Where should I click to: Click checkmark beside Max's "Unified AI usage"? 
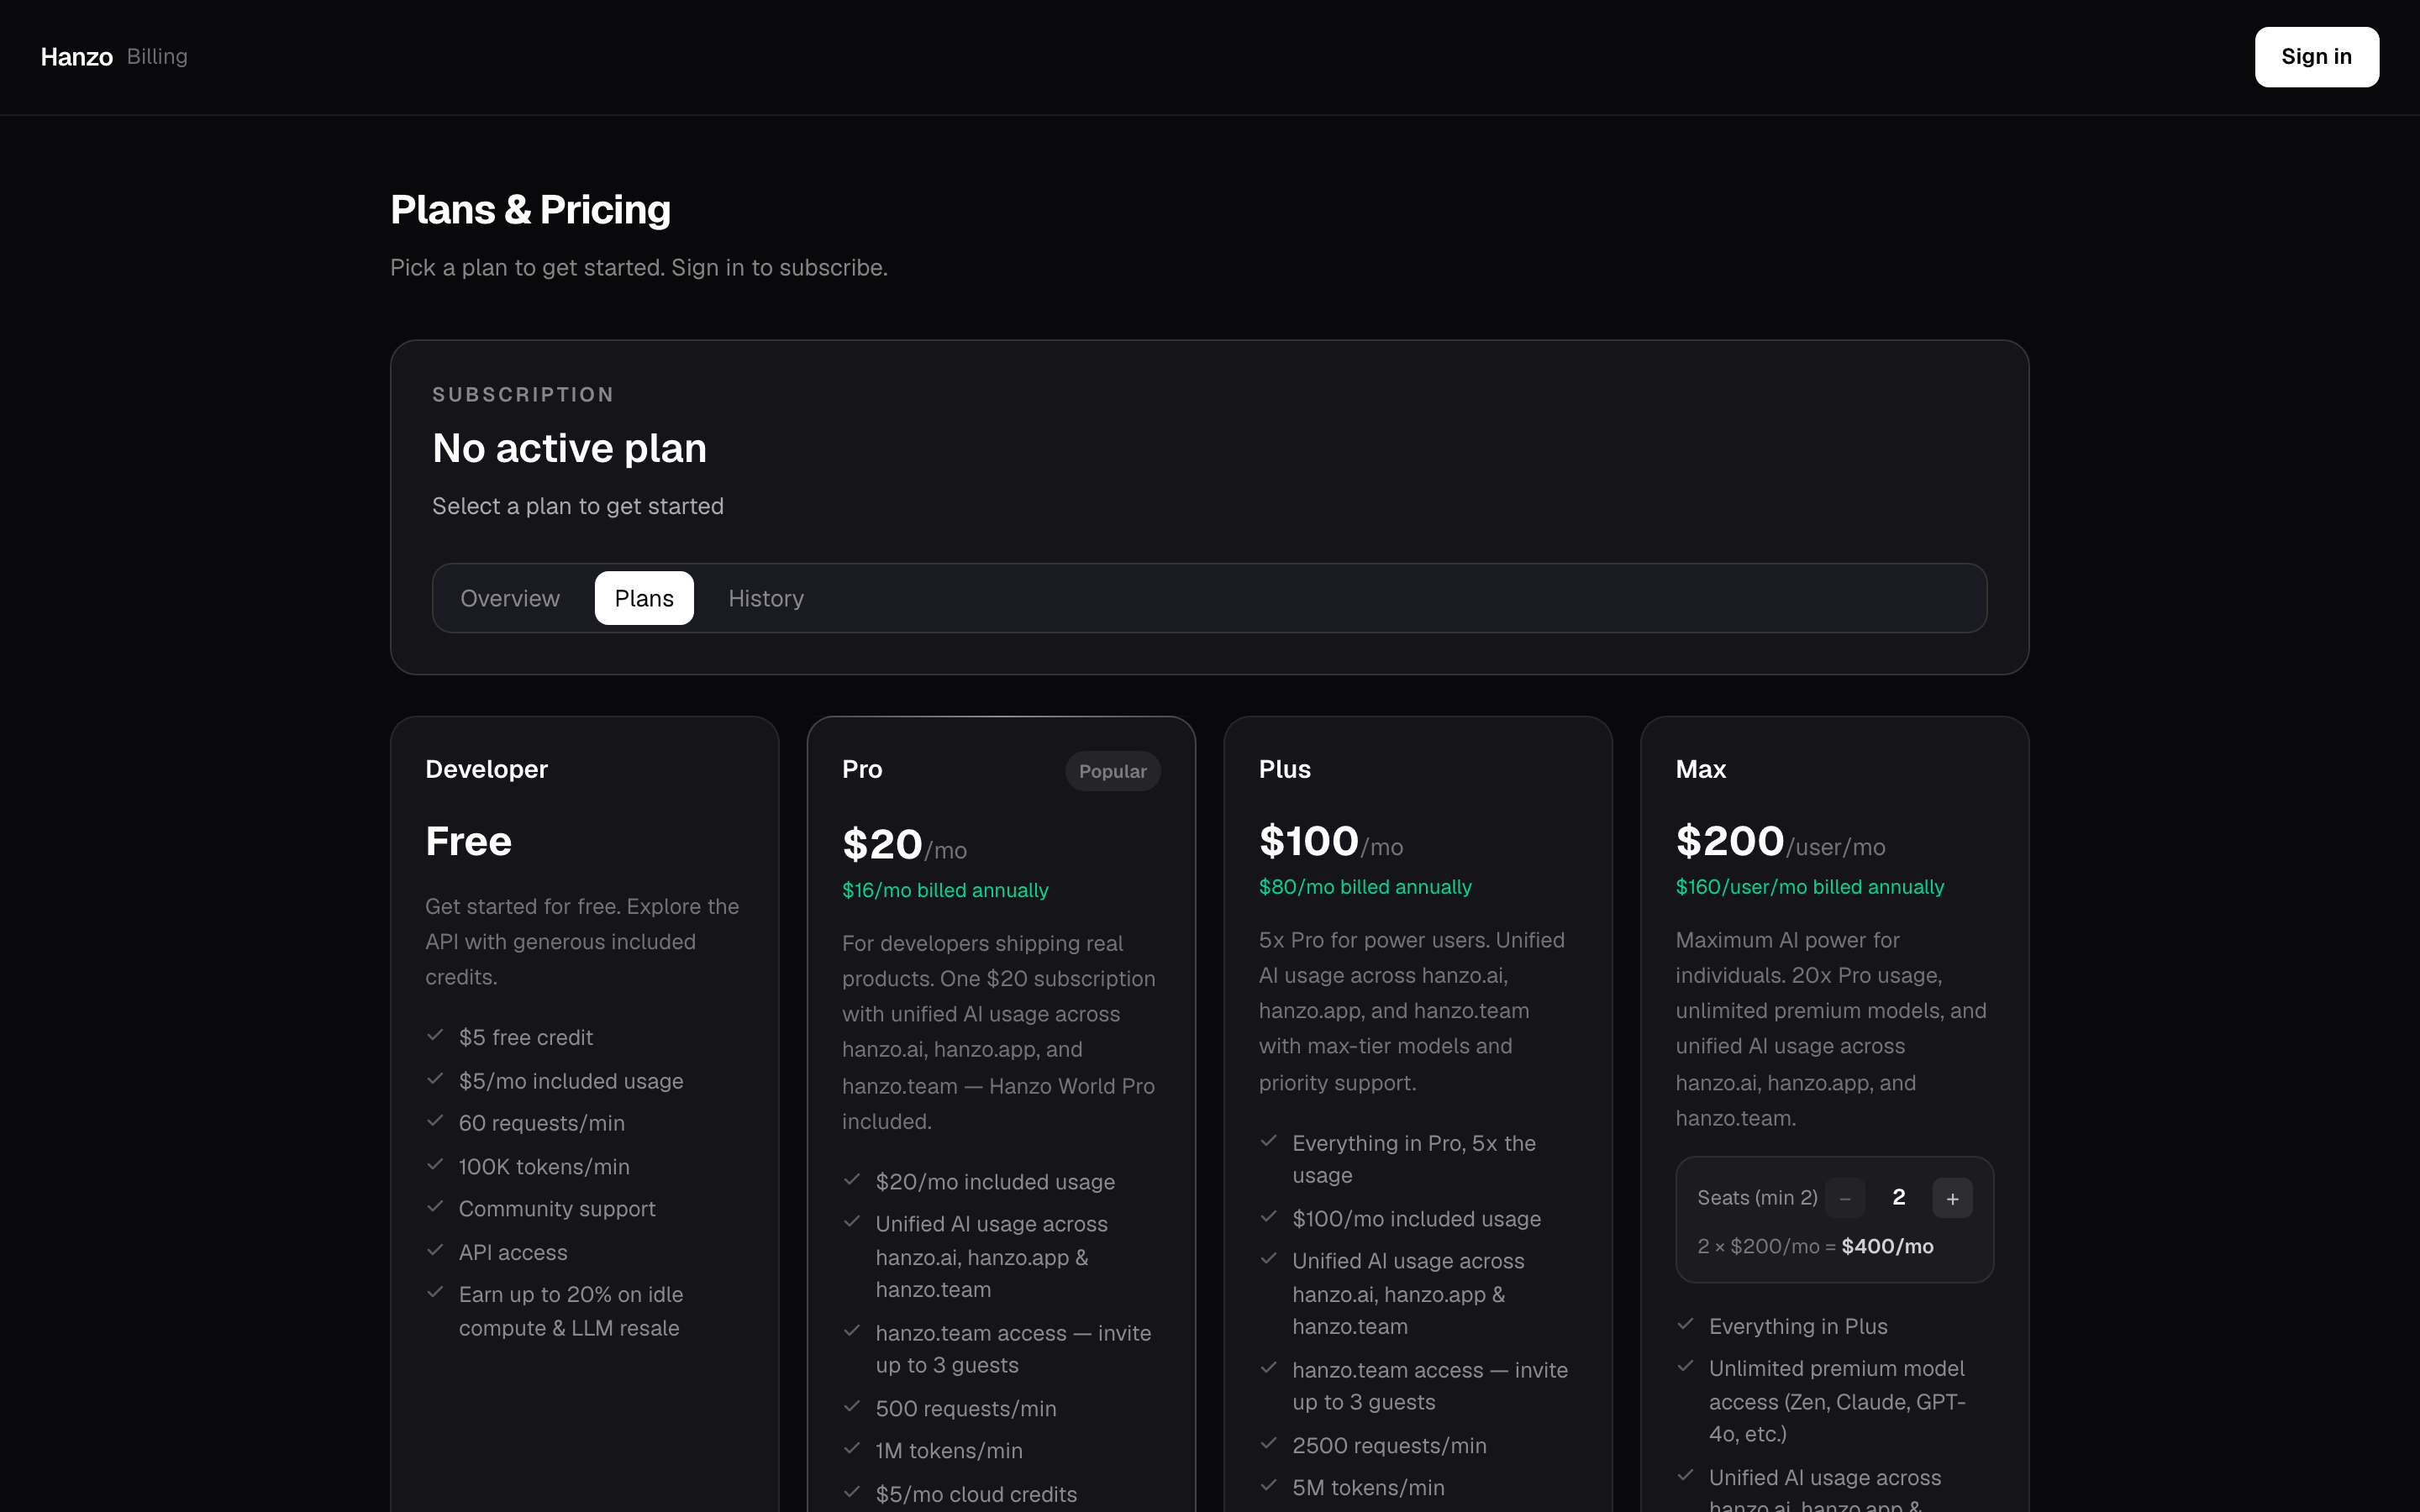click(x=1686, y=1475)
